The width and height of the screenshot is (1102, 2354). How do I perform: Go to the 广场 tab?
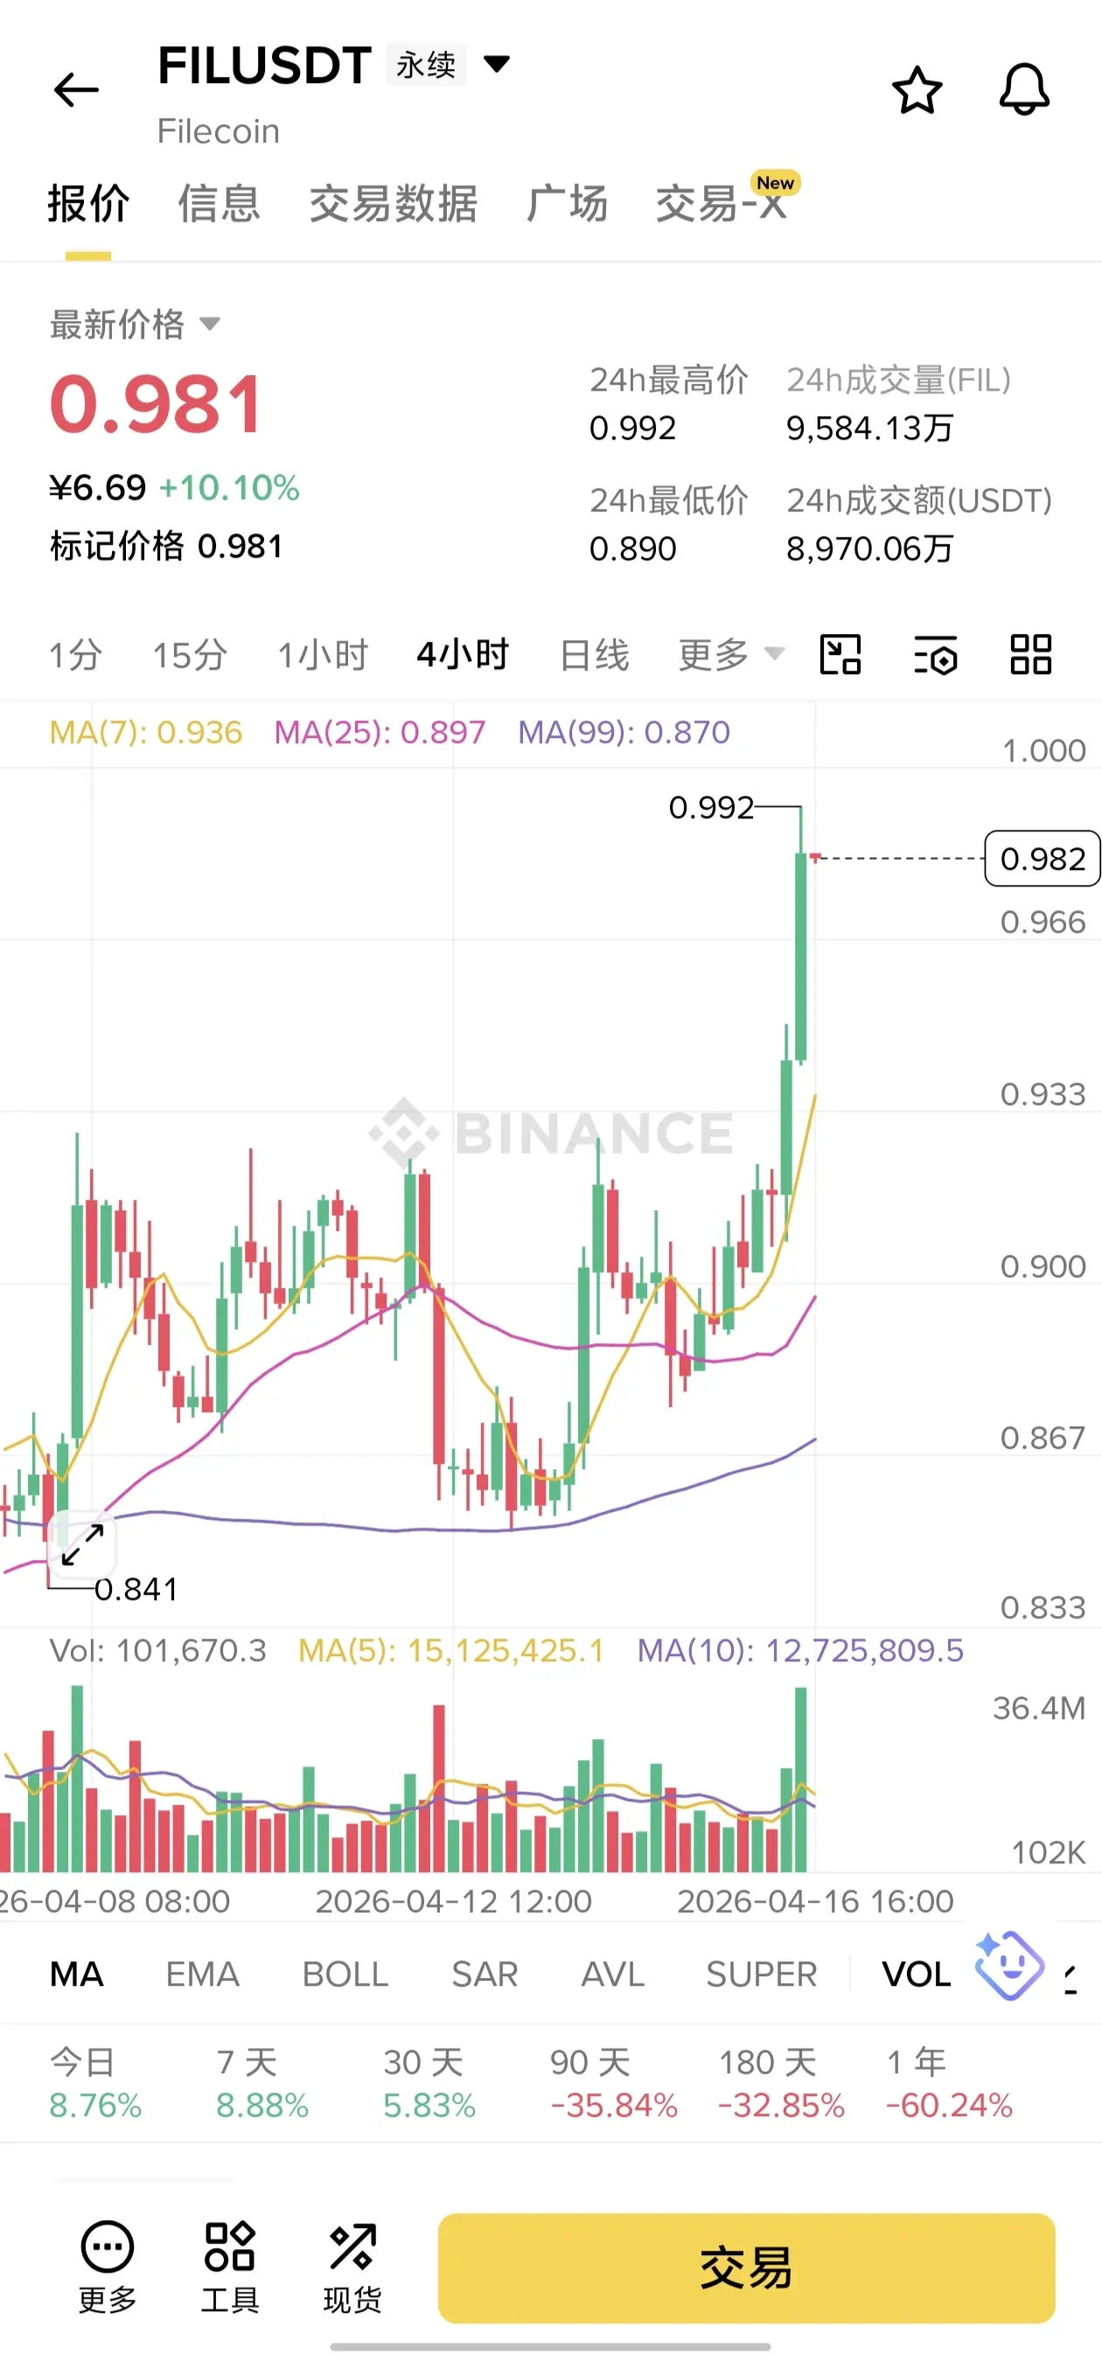(567, 203)
